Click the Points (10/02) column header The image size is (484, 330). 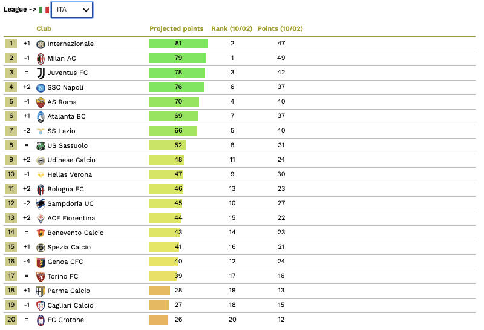(x=280, y=28)
